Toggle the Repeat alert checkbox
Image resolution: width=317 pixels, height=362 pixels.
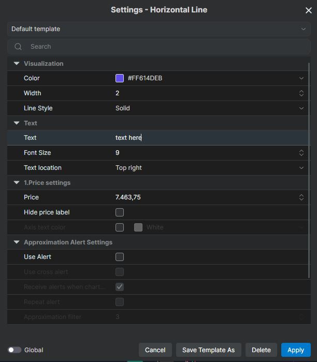[120, 302]
